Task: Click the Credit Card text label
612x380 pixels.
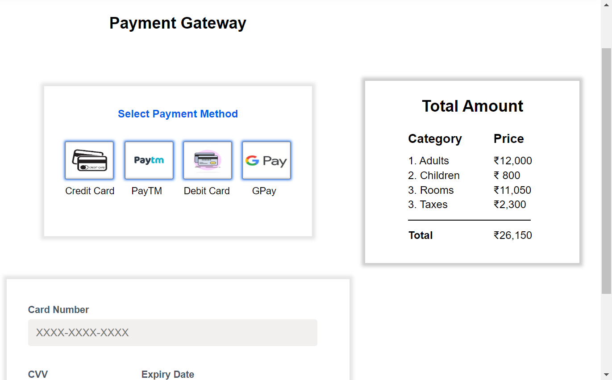Action: tap(90, 191)
